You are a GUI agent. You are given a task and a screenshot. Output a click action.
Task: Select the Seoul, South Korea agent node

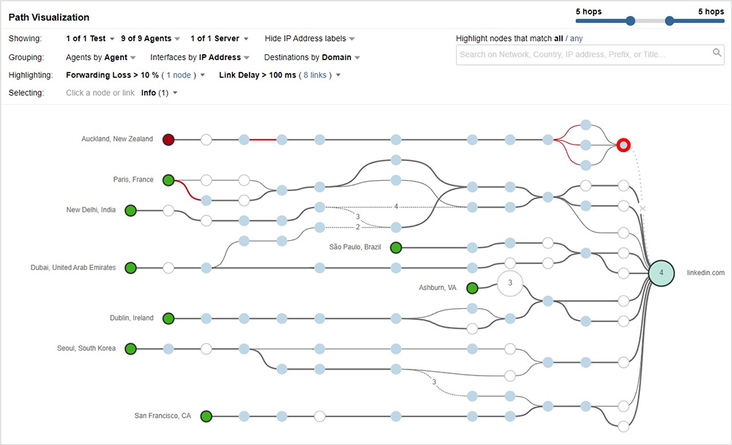click(x=131, y=348)
